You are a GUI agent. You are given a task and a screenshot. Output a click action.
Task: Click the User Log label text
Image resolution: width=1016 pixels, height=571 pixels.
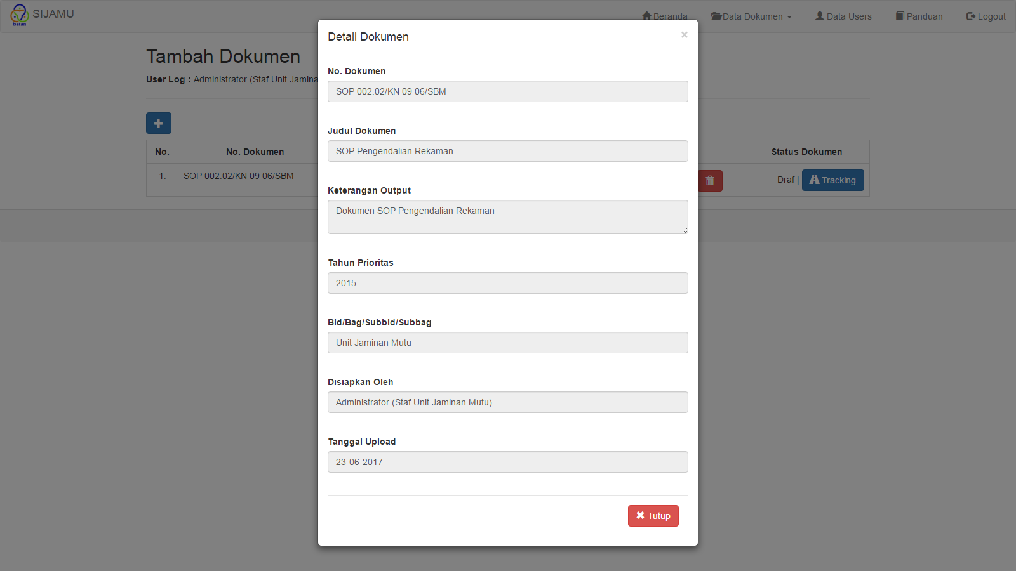click(168, 79)
